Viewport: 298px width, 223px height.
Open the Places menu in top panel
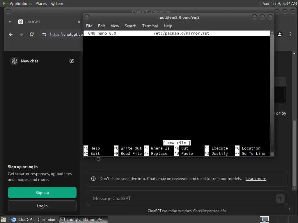click(41, 3)
